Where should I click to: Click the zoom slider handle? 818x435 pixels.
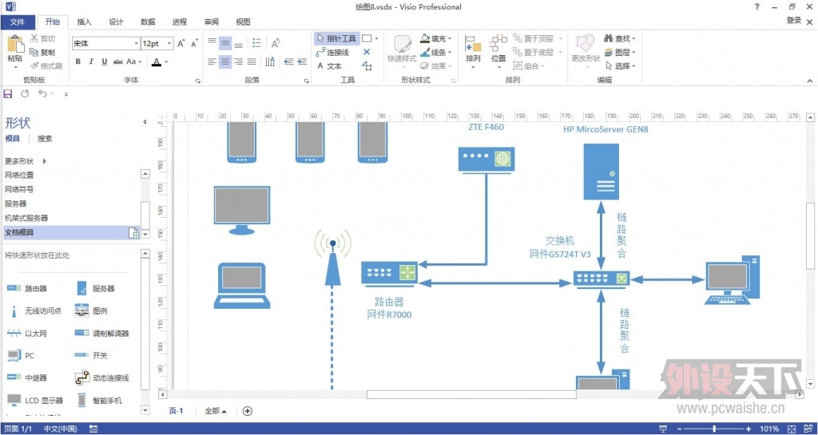pos(714,429)
